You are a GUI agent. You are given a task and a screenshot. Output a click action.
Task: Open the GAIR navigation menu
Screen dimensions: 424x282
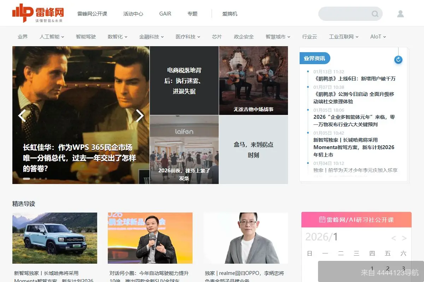pos(165,13)
